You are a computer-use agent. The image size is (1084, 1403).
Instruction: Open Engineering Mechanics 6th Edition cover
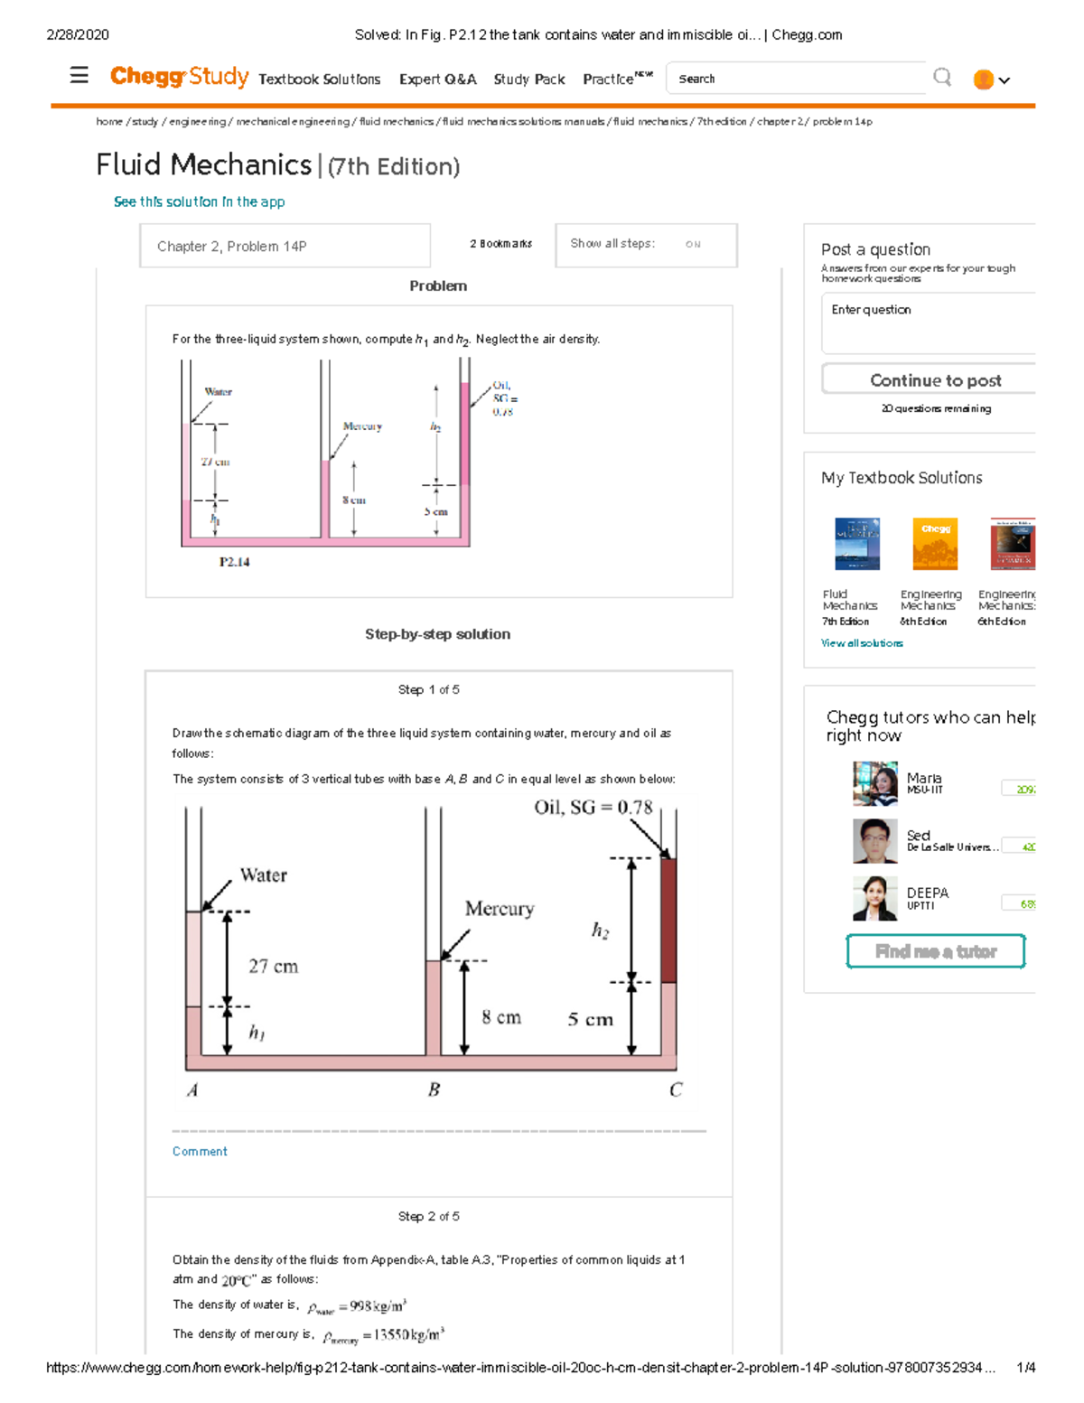(x=1014, y=543)
